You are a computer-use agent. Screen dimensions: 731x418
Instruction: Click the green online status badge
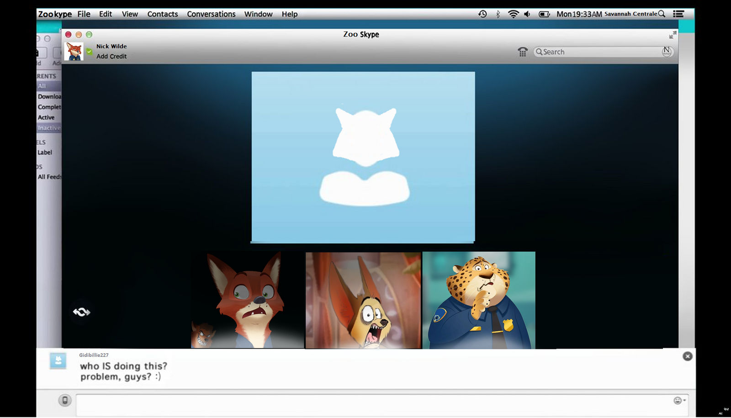(90, 52)
